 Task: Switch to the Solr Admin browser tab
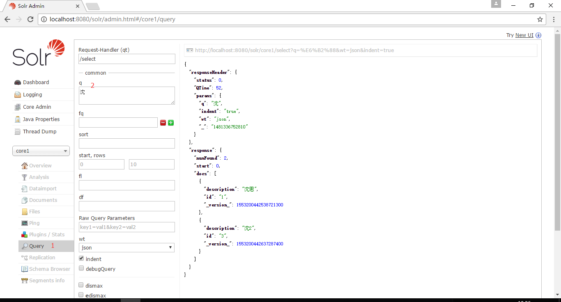point(43,6)
